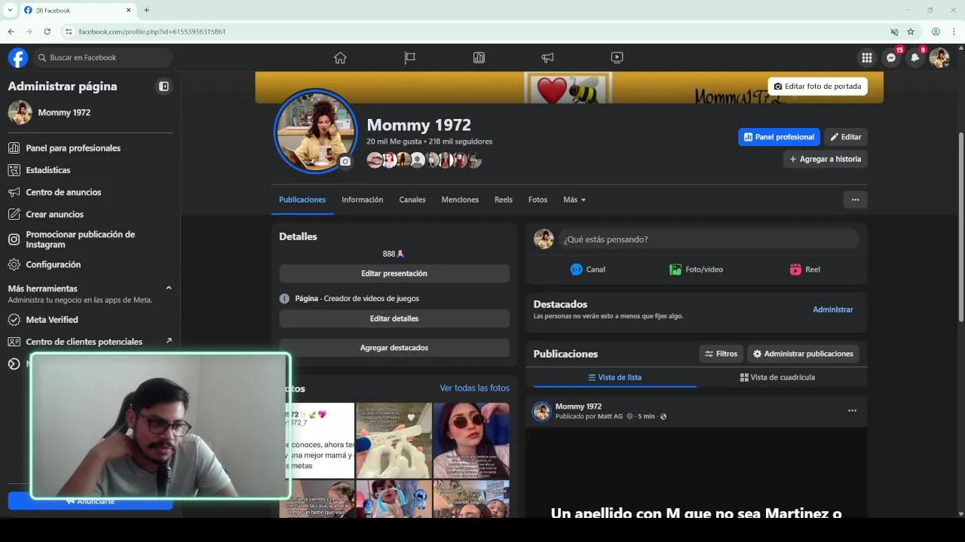Open the Facebook home icon
Image resolution: width=965 pixels, height=542 pixels.
340,57
